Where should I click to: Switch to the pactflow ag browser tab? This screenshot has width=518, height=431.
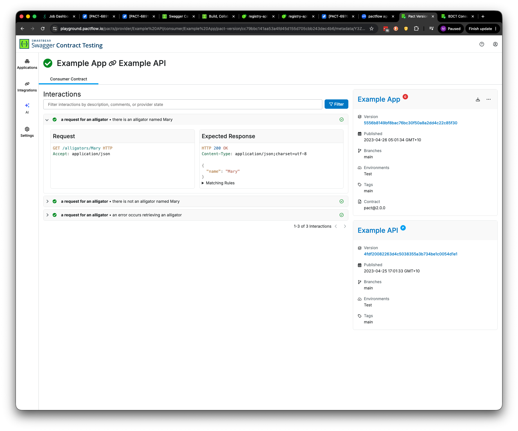[378, 16]
